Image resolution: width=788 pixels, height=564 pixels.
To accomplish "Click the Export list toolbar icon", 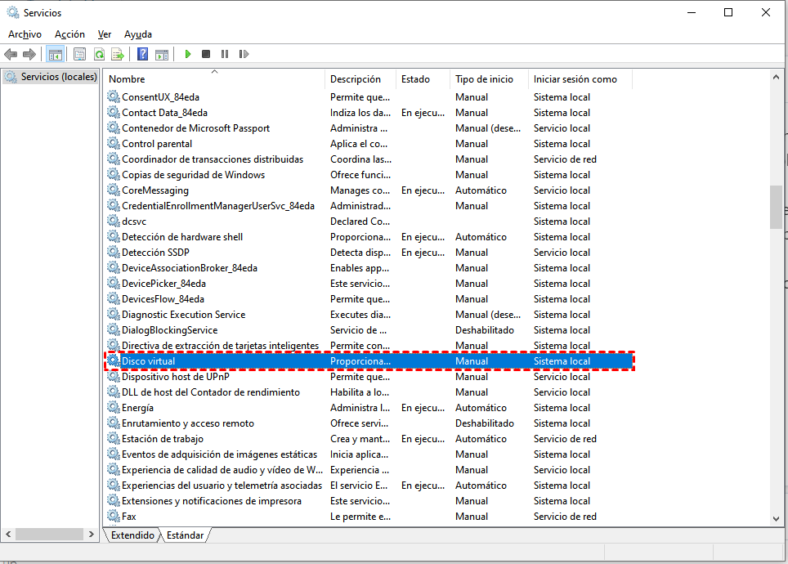I will 118,54.
